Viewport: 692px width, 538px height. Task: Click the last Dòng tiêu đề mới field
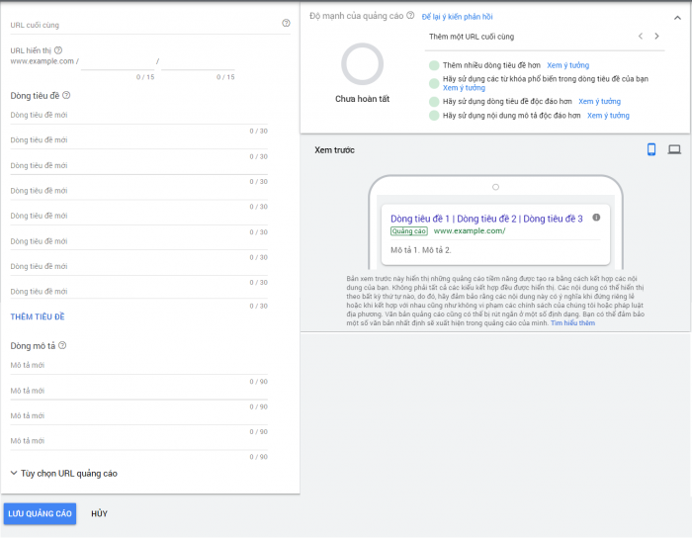click(139, 292)
